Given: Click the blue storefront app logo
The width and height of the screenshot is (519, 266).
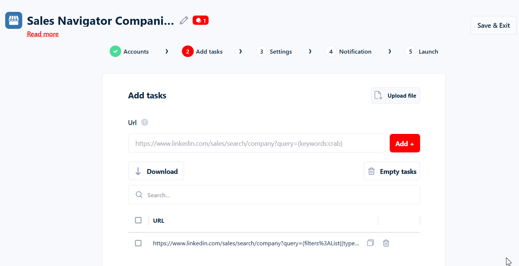Looking at the screenshot, I should coord(13,20).
